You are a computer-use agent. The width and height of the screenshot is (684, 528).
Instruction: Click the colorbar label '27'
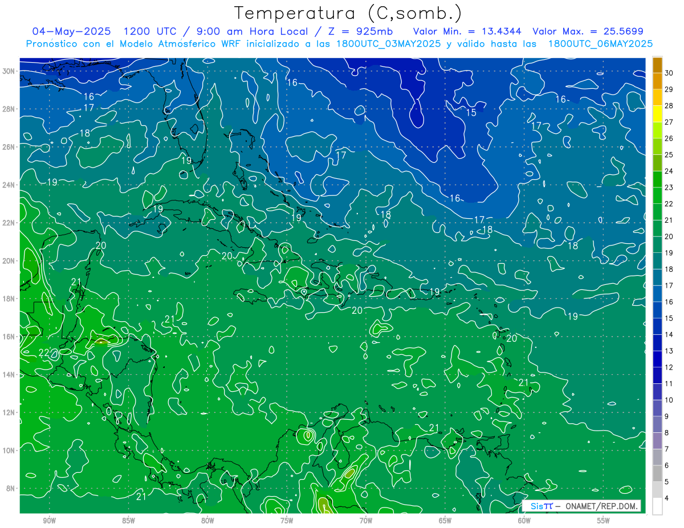click(669, 122)
